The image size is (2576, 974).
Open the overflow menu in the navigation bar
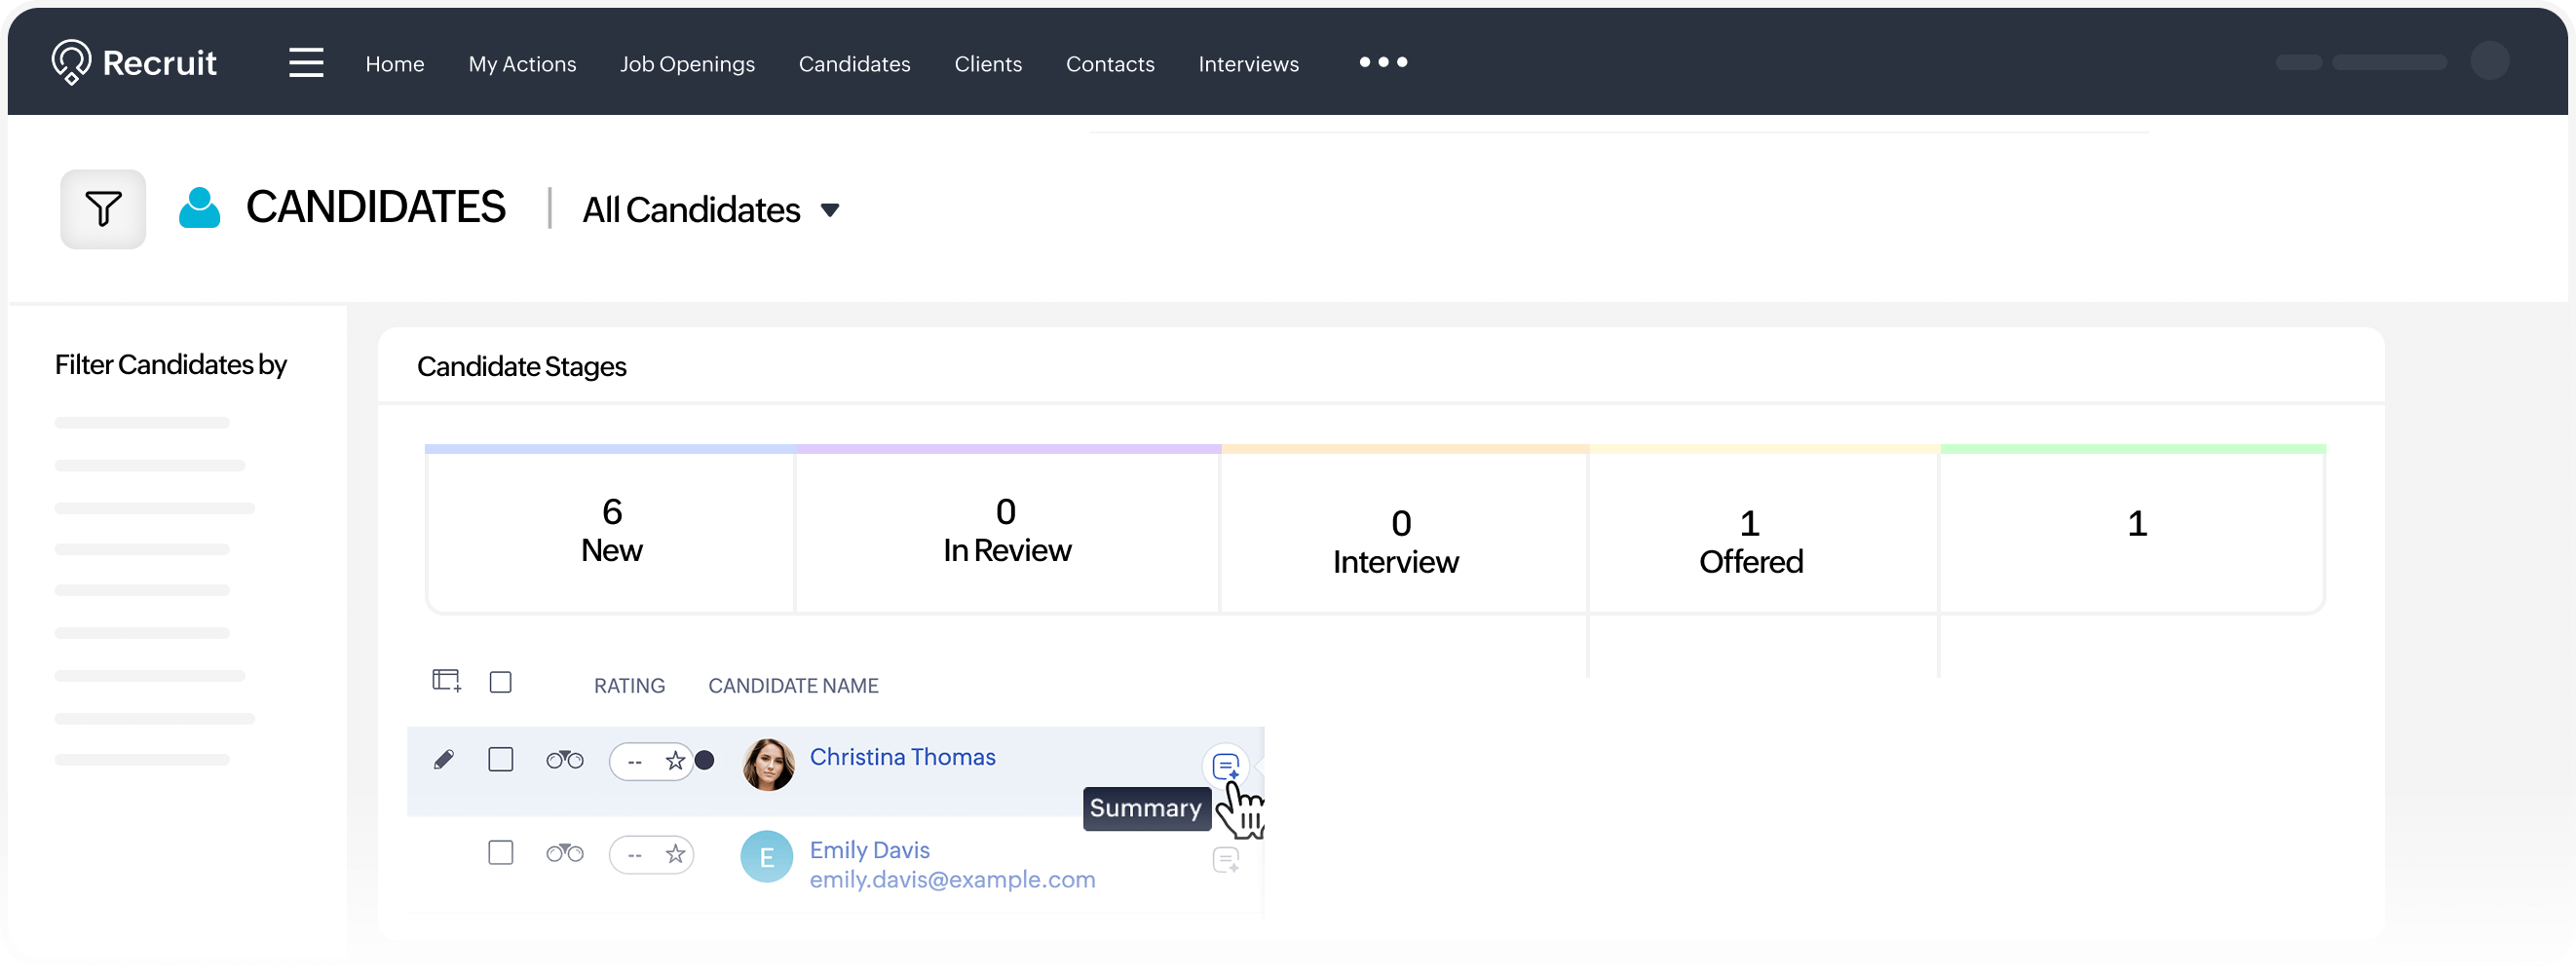(1383, 62)
